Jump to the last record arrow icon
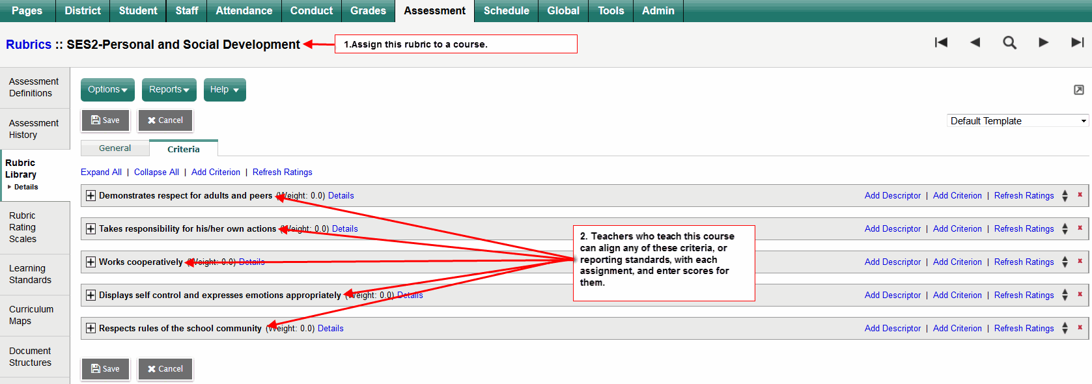Viewport: 1092px width, 384px height. point(1077,42)
